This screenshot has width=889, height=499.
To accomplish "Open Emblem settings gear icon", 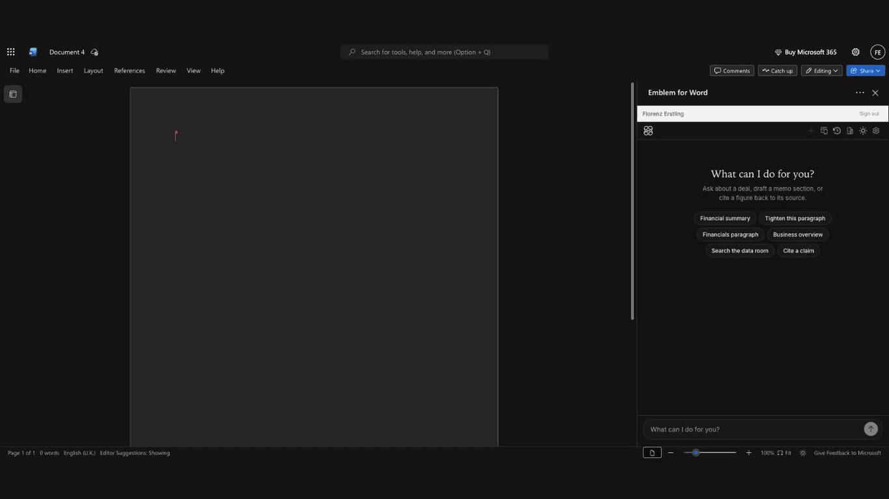I will tap(876, 131).
